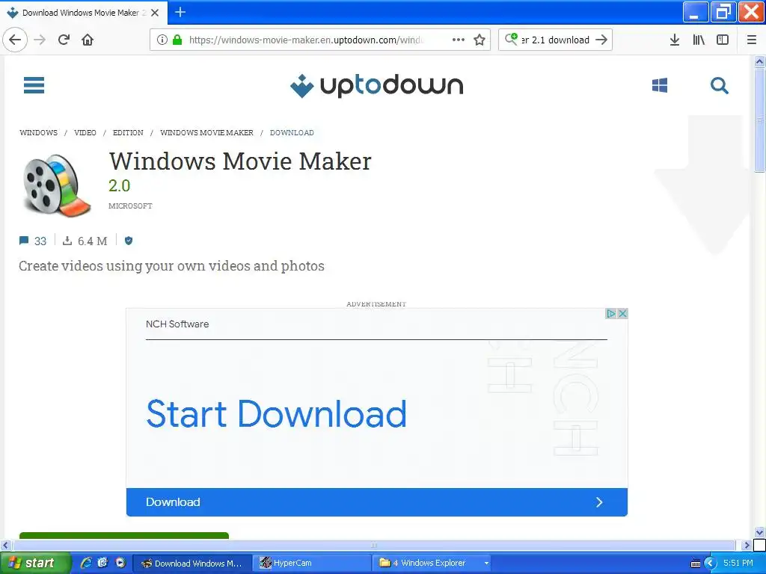Click the 5:51 PM taskbar clock

tap(738, 563)
